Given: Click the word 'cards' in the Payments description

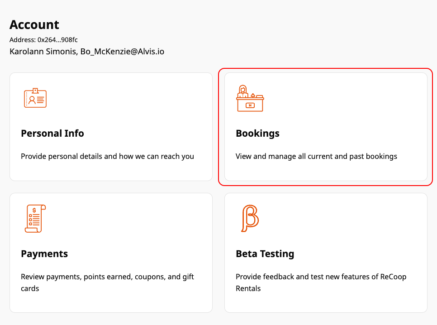Looking at the screenshot, I should click(30, 288).
